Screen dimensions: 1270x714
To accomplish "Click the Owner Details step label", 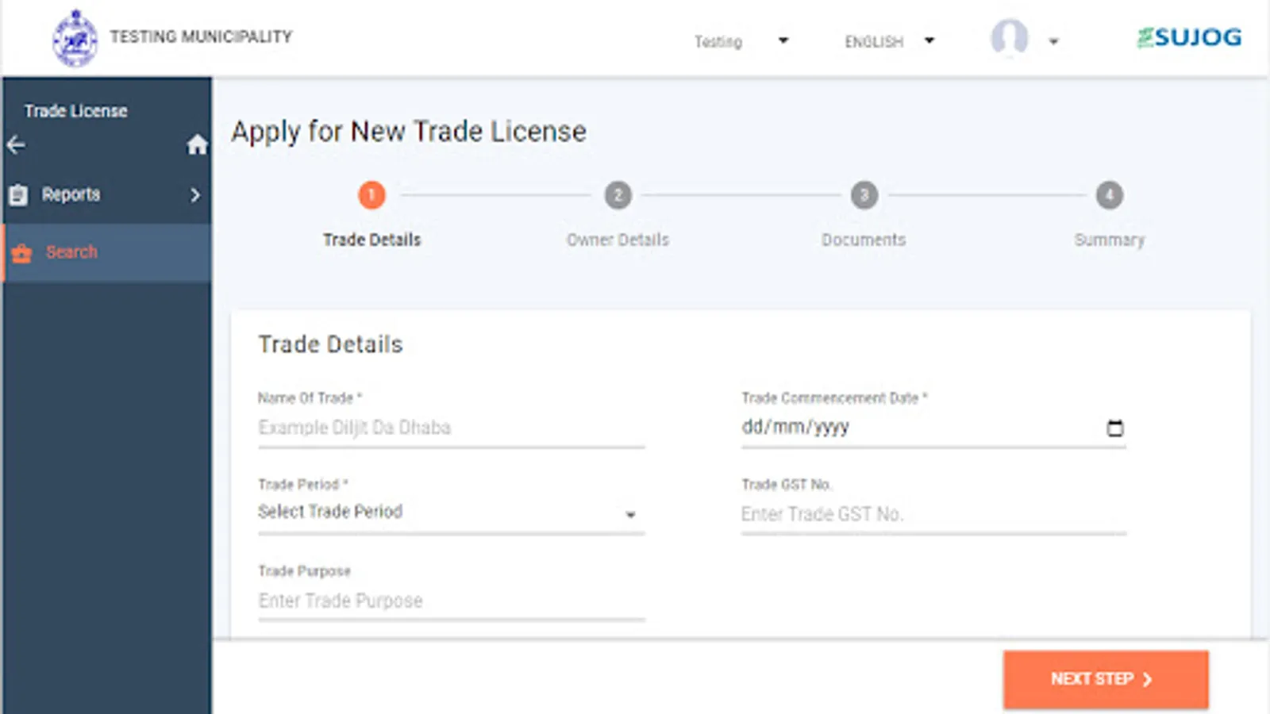I will click(618, 240).
